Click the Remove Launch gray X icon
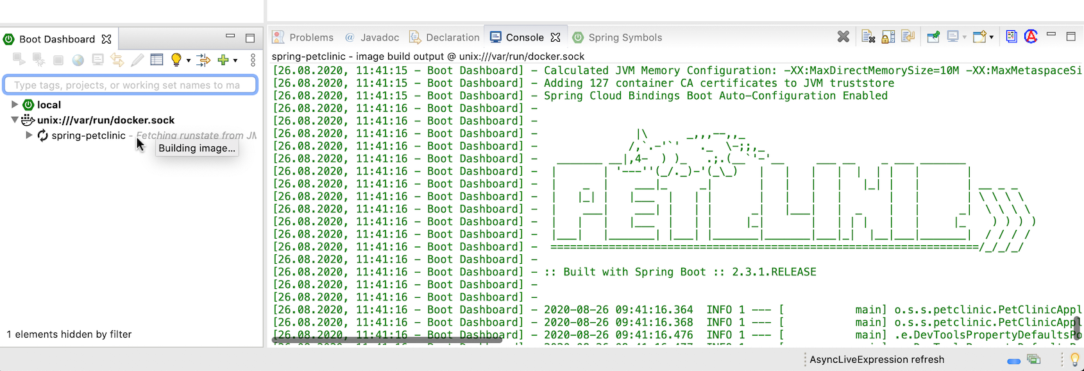Image resolution: width=1084 pixels, height=371 pixels. [x=843, y=37]
